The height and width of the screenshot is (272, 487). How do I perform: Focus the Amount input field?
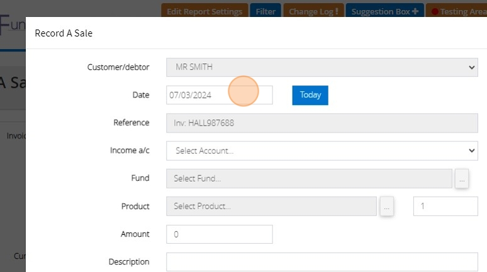coord(219,234)
